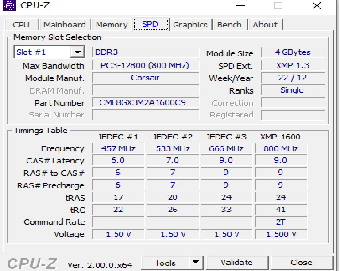
Task: Click the Corsair module manufacturer value
Action: point(145,78)
